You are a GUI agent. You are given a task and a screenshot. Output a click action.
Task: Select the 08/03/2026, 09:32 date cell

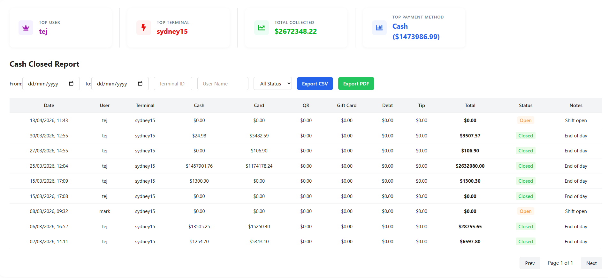coord(49,211)
